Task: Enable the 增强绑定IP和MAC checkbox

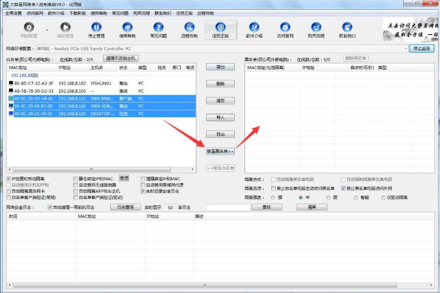Action: [143, 179]
